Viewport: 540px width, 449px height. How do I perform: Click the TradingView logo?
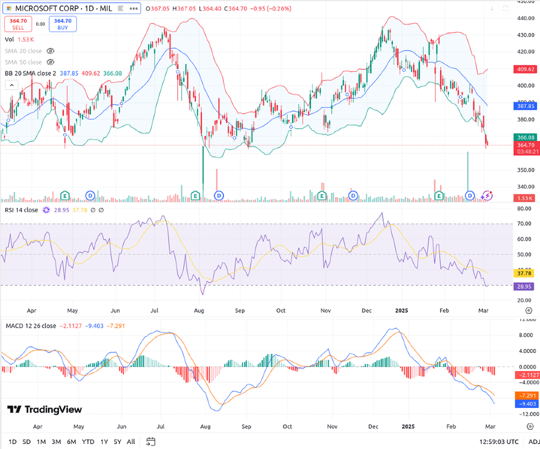(44, 409)
